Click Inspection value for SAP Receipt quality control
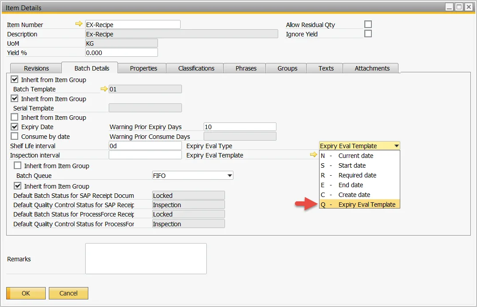 click(188, 205)
